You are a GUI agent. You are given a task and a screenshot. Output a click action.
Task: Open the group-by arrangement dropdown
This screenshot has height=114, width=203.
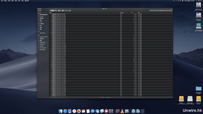[x=59, y=11]
